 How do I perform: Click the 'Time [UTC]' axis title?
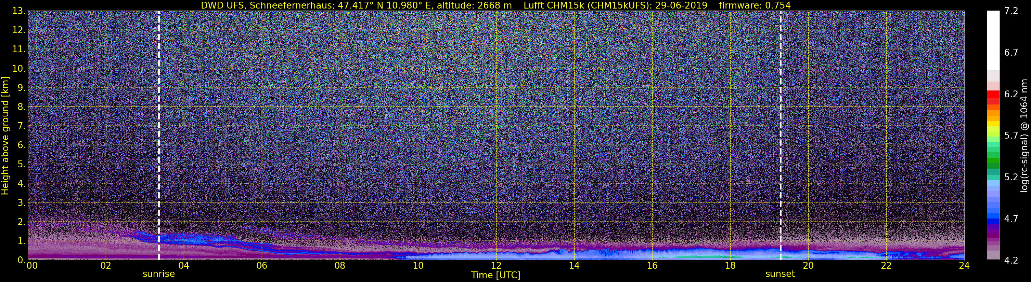click(495, 275)
